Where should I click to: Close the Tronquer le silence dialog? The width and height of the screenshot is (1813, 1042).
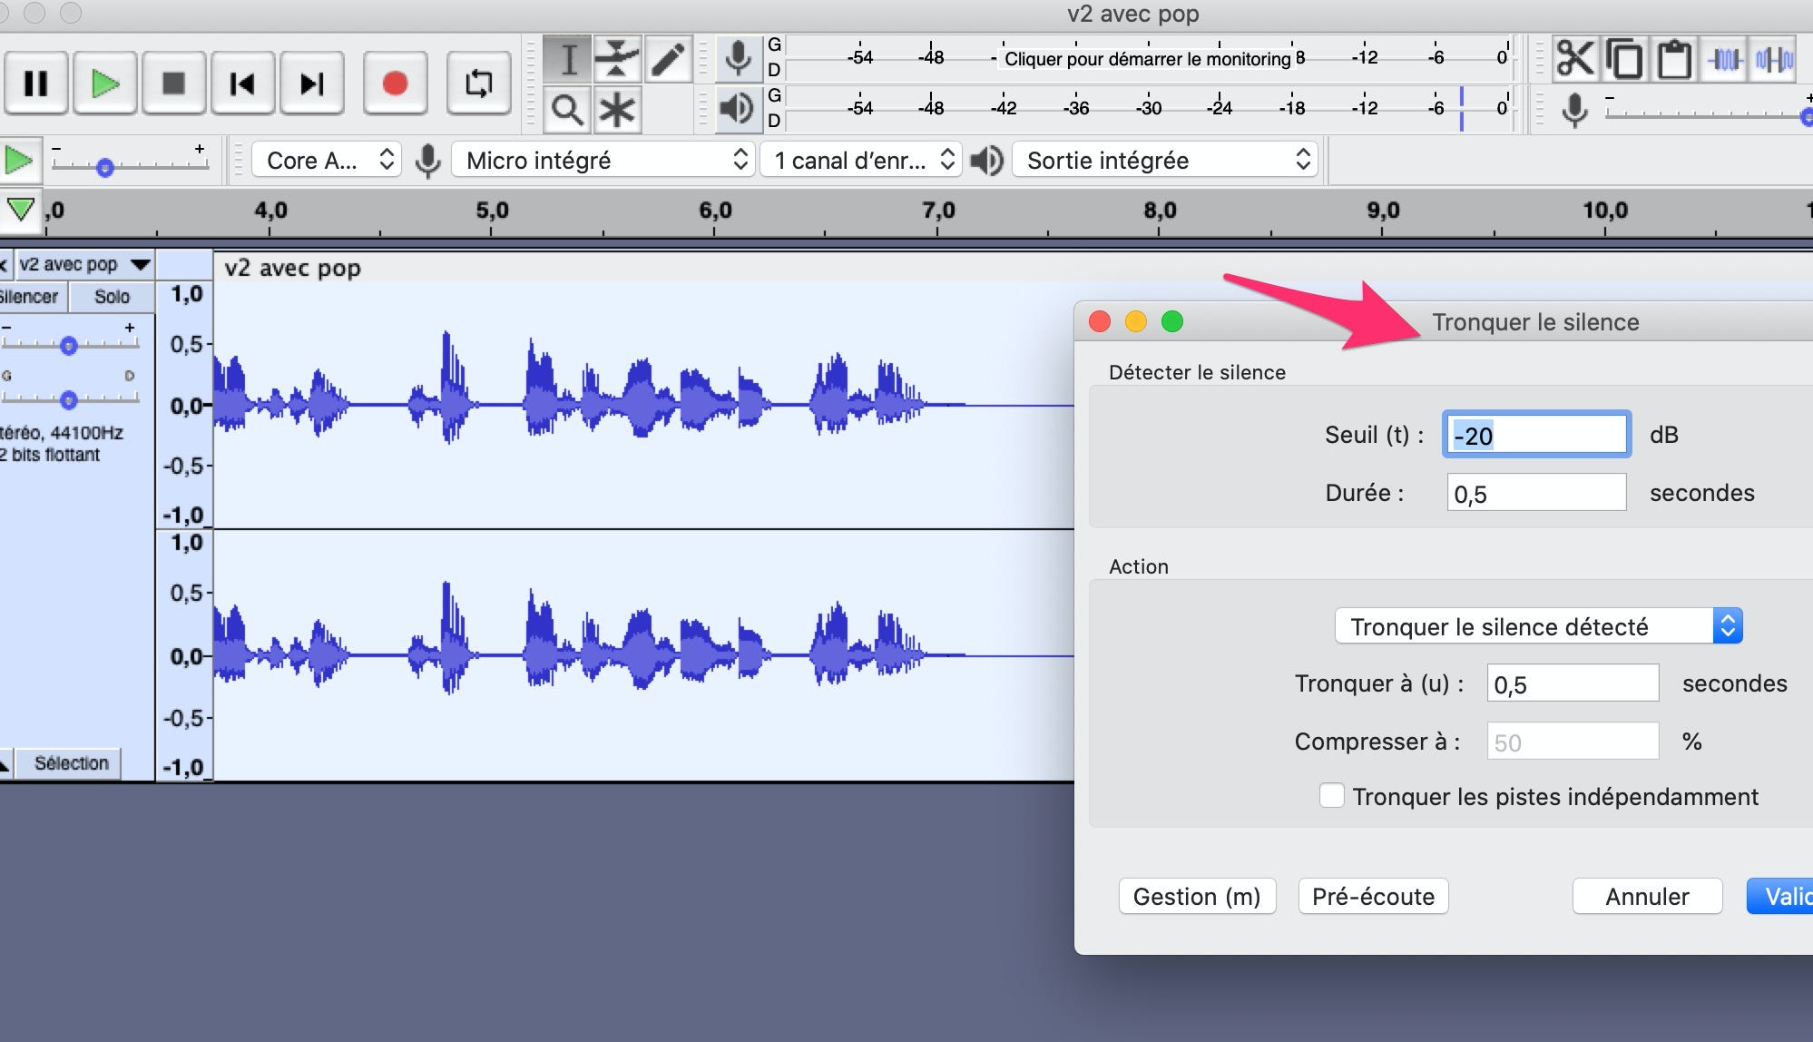point(1100,321)
